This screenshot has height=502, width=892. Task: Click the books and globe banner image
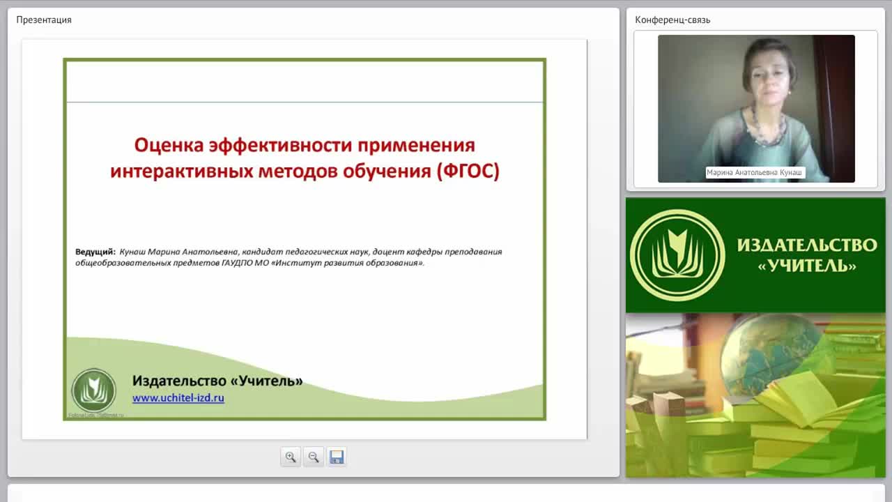pos(755,395)
